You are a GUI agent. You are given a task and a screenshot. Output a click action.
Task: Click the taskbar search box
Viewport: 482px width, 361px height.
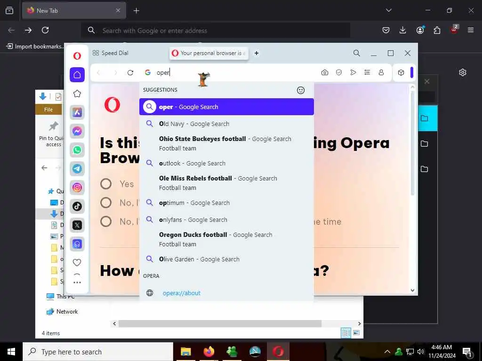pyautogui.click(x=98, y=352)
